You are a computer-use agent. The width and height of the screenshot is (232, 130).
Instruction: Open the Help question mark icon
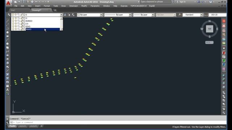point(211,2)
